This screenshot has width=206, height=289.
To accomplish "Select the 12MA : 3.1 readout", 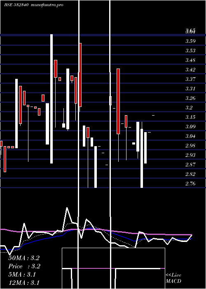I will (24, 283).
